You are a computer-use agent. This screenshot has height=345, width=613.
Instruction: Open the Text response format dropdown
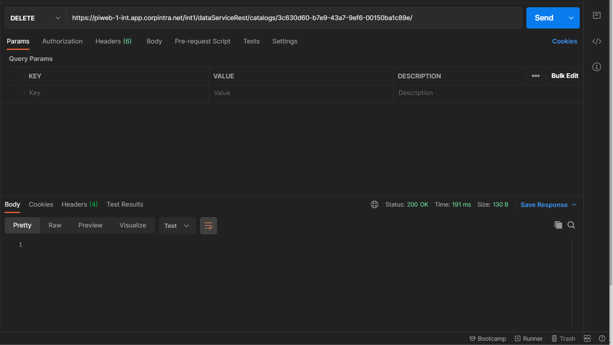point(177,225)
